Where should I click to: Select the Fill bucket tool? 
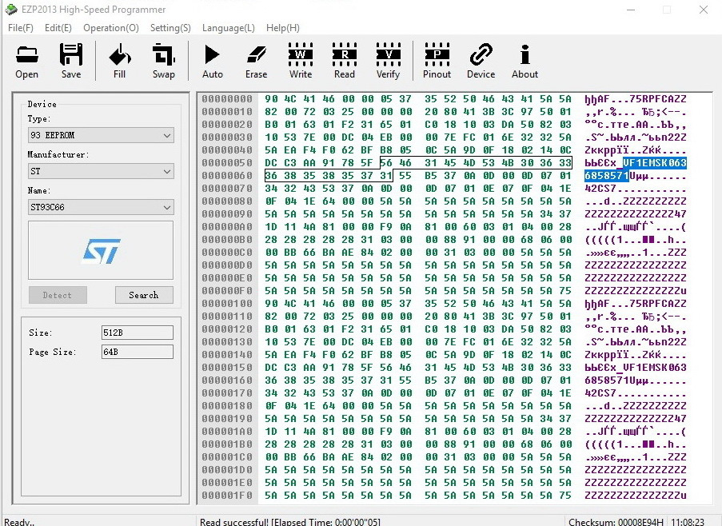(119, 61)
